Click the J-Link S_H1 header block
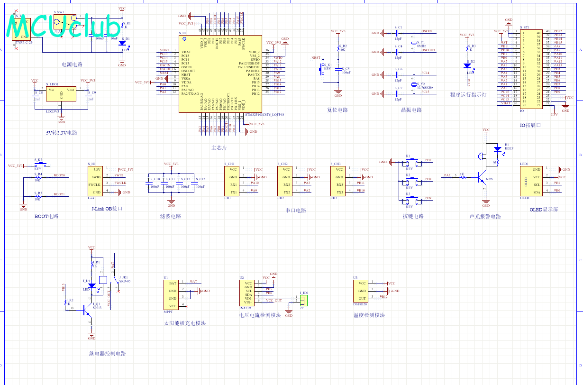The image size is (583, 385). click(x=97, y=181)
